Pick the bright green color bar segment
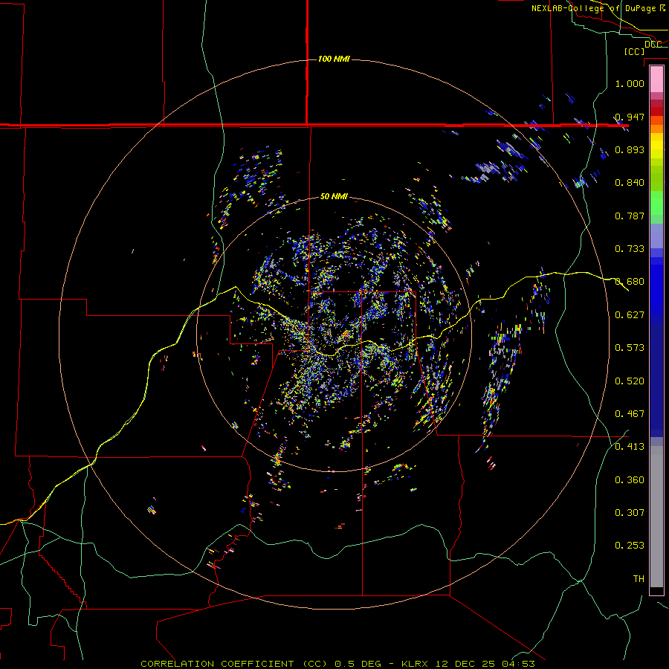The image size is (669, 669). pos(656,203)
